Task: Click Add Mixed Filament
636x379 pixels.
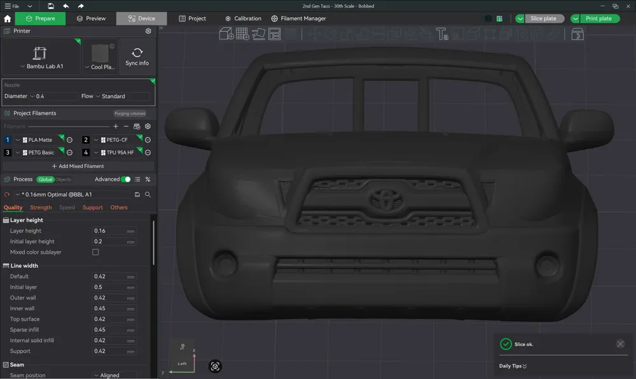Action: (x=78, y=166)
